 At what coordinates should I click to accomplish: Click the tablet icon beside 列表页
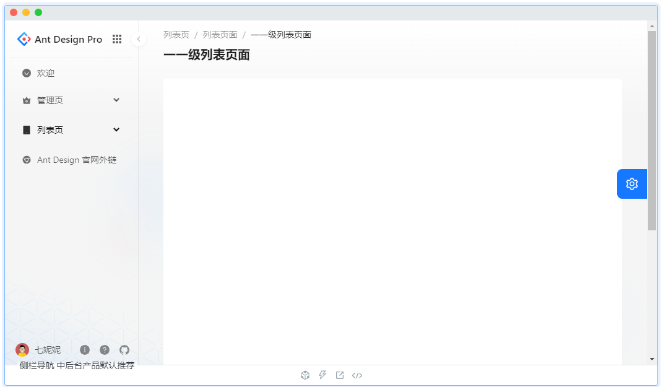click(x=27, y=129)
